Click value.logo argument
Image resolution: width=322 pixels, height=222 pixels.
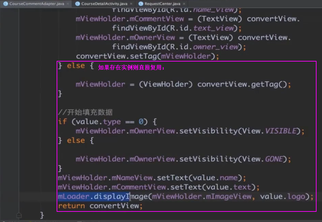pyautogui.click(x=282, y=197)
